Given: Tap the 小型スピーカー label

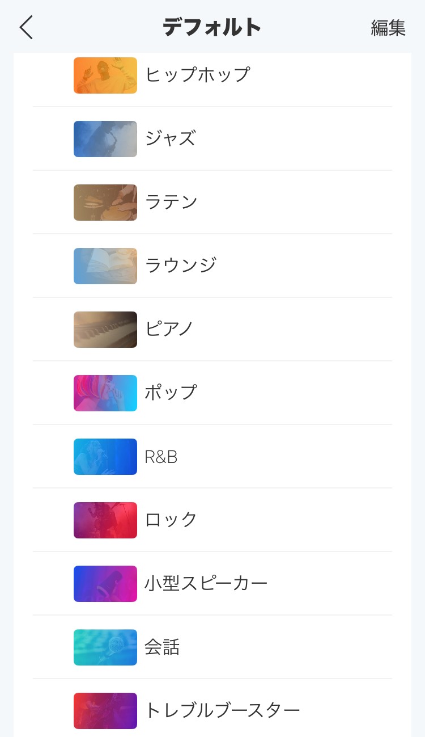Looking at the screenshot, I should (206, 583).
